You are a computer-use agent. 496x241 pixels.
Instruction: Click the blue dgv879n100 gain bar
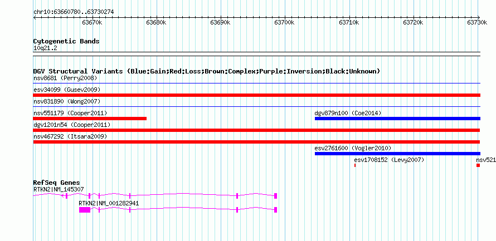[397, 119]
